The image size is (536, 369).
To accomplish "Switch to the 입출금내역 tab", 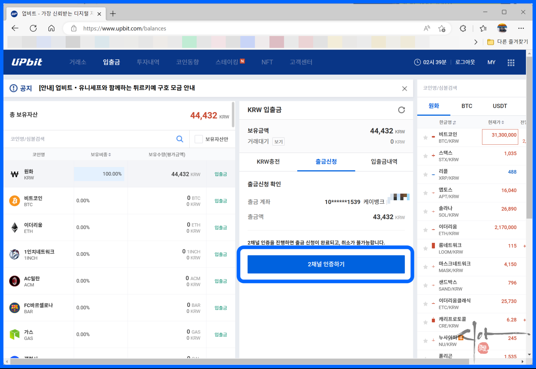I will [x=384, y=162].
